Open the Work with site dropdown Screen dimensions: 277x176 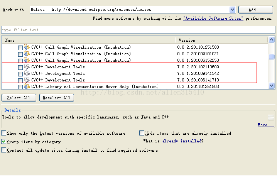pos(232,10)
